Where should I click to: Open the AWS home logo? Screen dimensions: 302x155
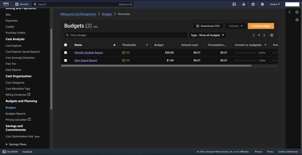coord(6,4)
